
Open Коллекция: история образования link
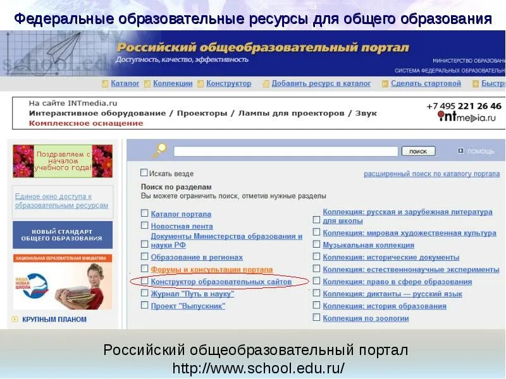[385, 306]
